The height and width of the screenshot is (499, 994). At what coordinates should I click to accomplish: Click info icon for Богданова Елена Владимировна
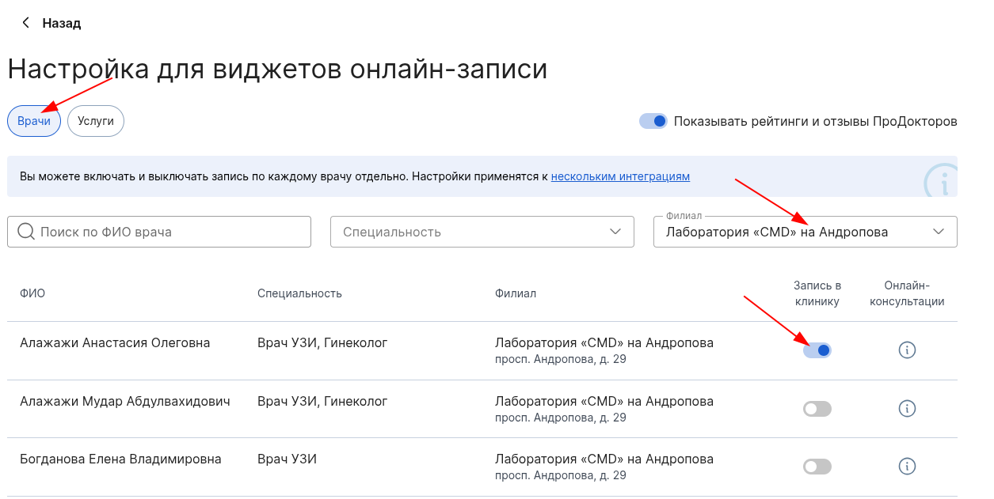[907, 467]
